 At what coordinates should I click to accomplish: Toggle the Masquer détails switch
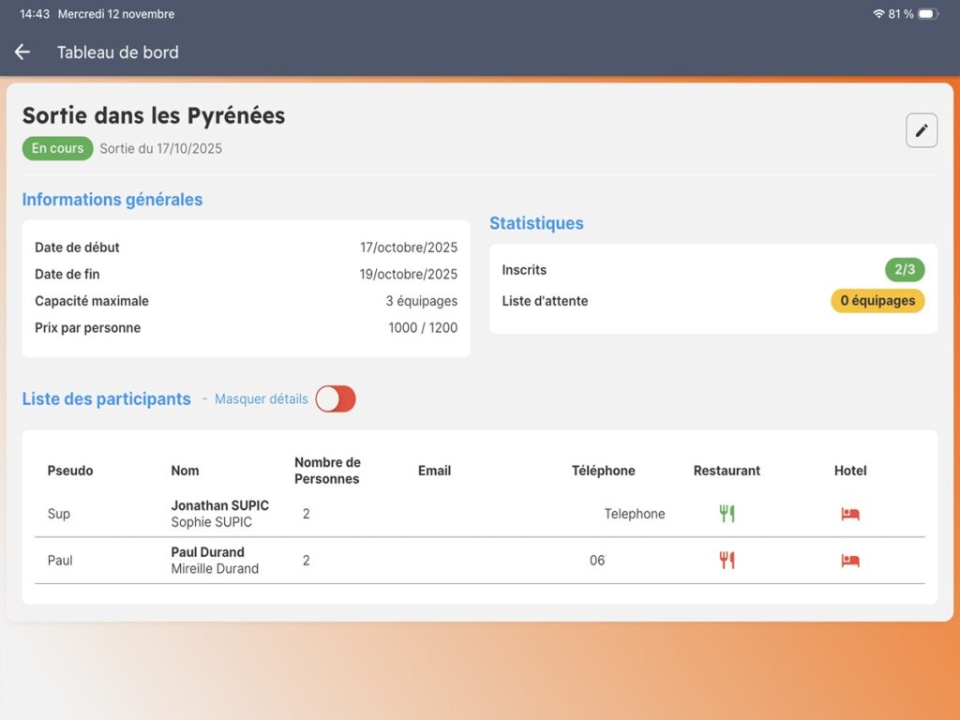[x=336, y=399]
